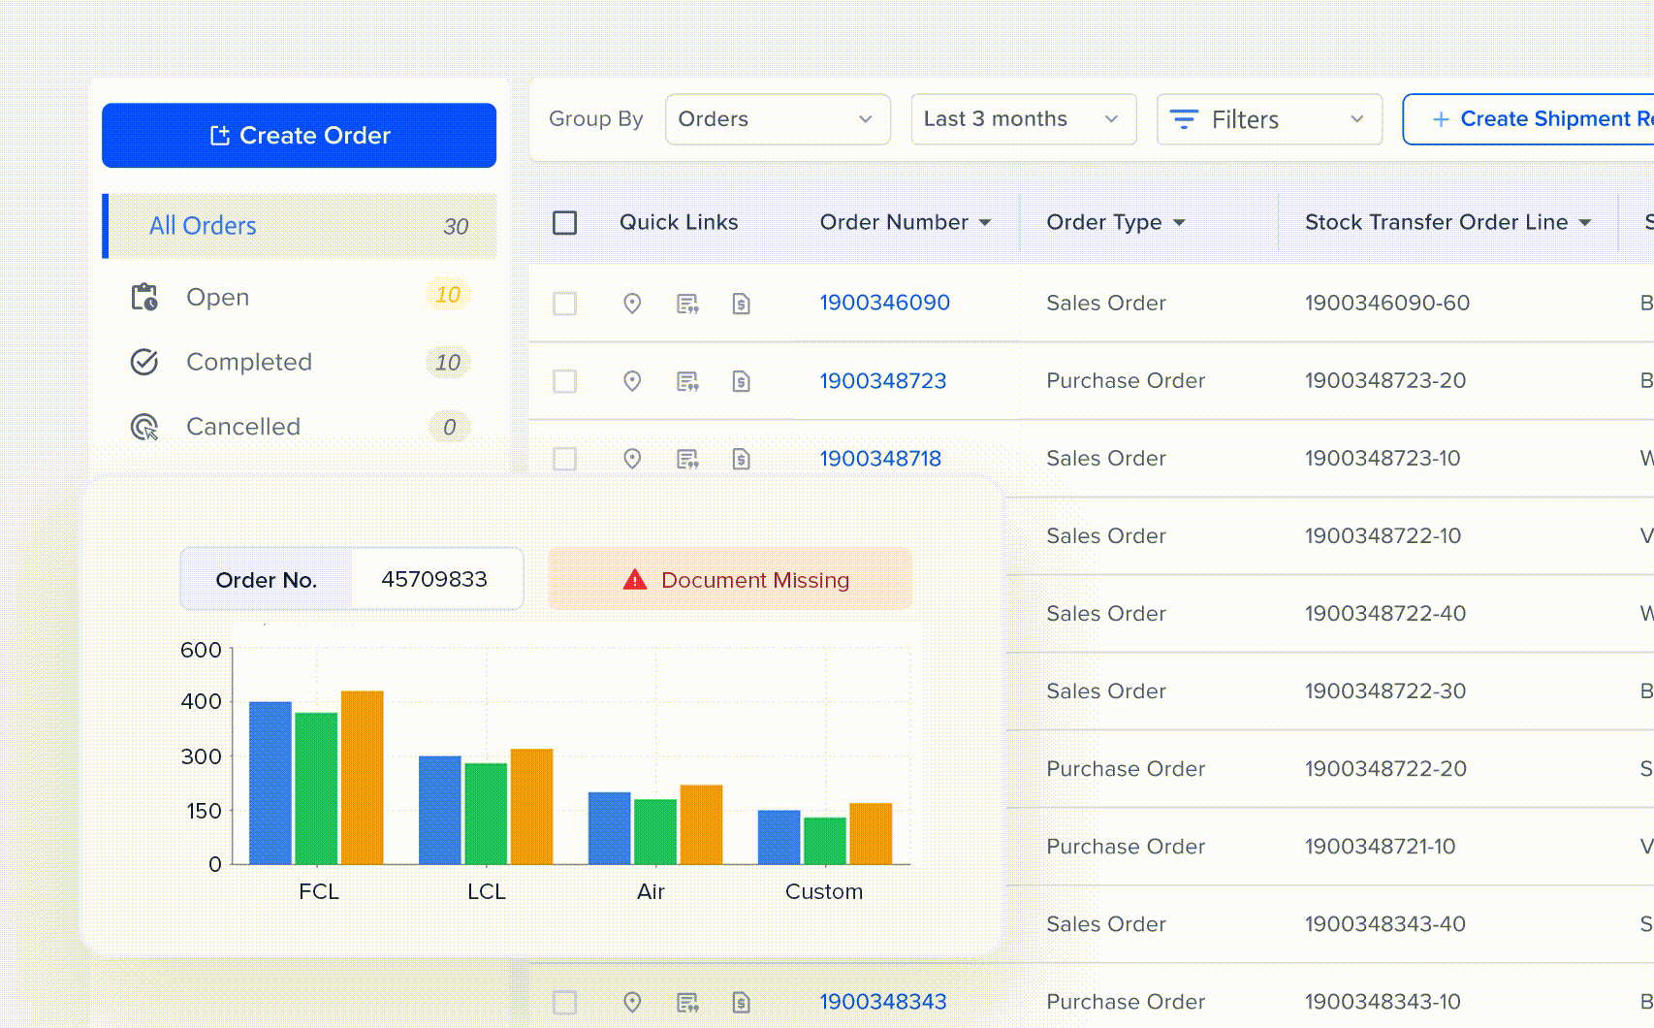Open the invoice icon on row 1900348723
Image resolution: width=1654 pixels, height=1028 pixels.
point(742,381)
